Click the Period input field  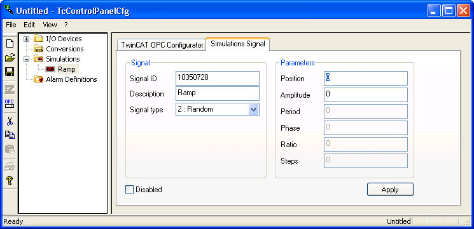click(x=366, y=111)
